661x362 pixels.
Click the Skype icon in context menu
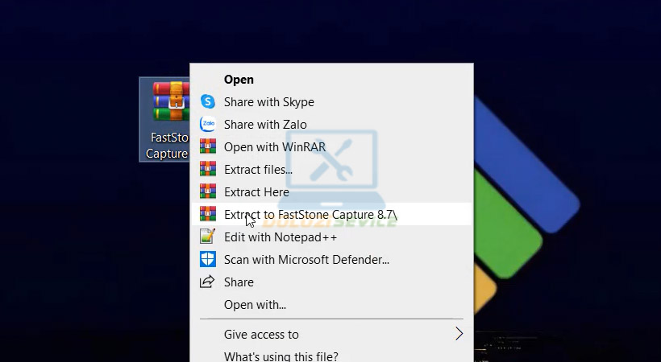[x=208, y=102]
